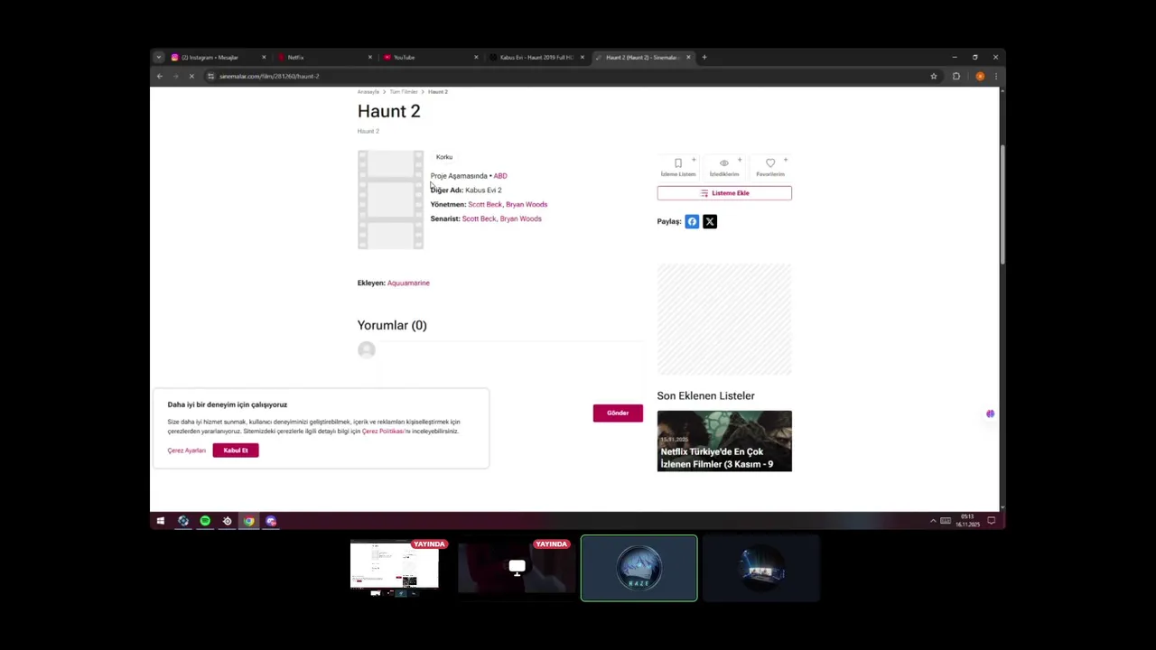Open Scott Beck link in Senarist row
This screenshot has height=650, width=1156.
tap(480, 219)
